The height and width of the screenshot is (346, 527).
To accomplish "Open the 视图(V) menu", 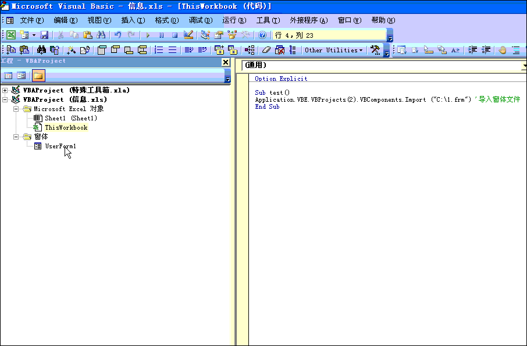I will pyautogui.click(x=99, y=20).
